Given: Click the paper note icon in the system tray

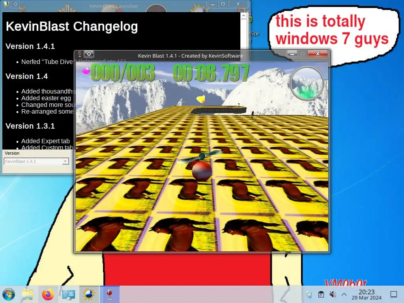Looking at the screenshot, I should tap(309, 294).
